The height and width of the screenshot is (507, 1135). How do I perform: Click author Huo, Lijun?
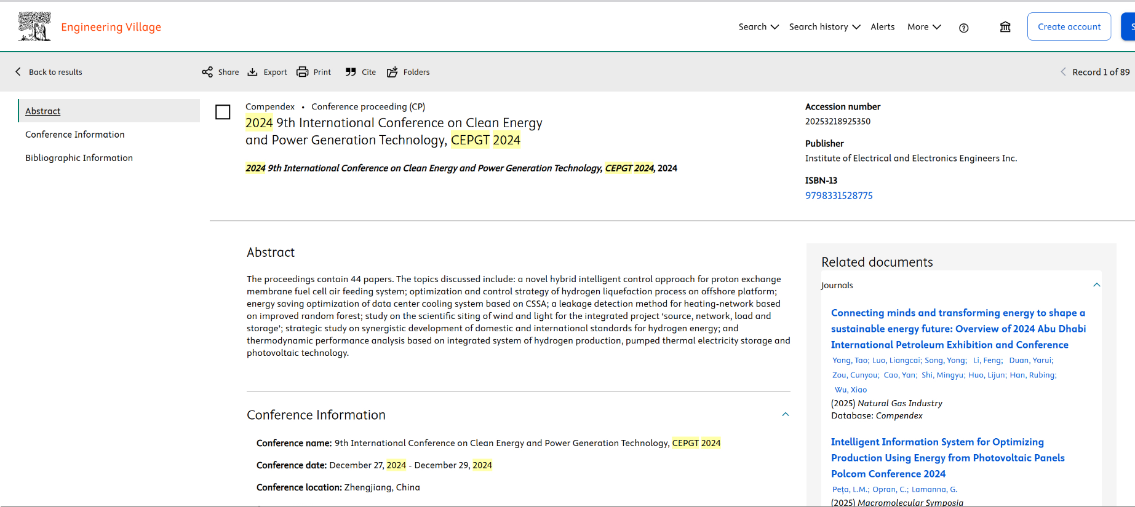(987, 375)
